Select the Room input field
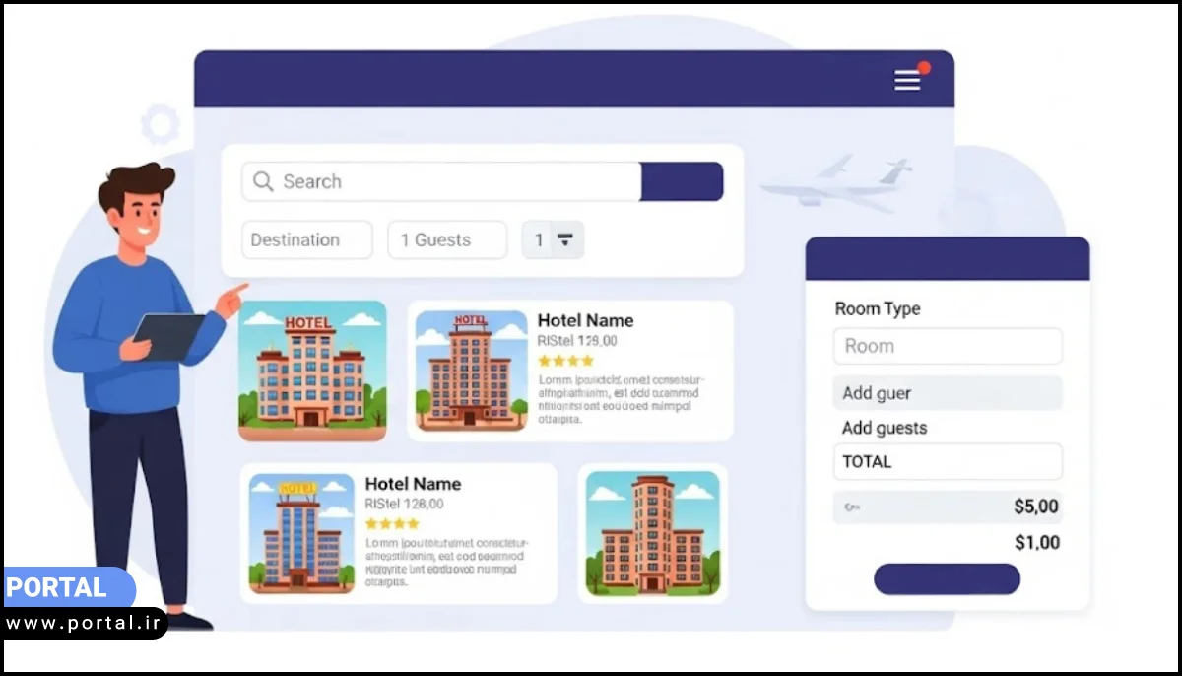Screen dimensions: 1182x676 click(947, 346)
